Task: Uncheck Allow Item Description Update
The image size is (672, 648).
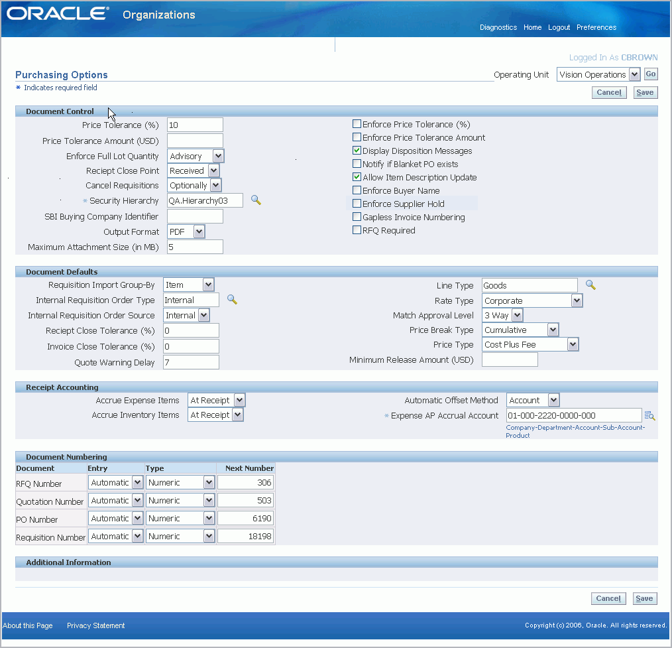Action: [x=357, y=177]
